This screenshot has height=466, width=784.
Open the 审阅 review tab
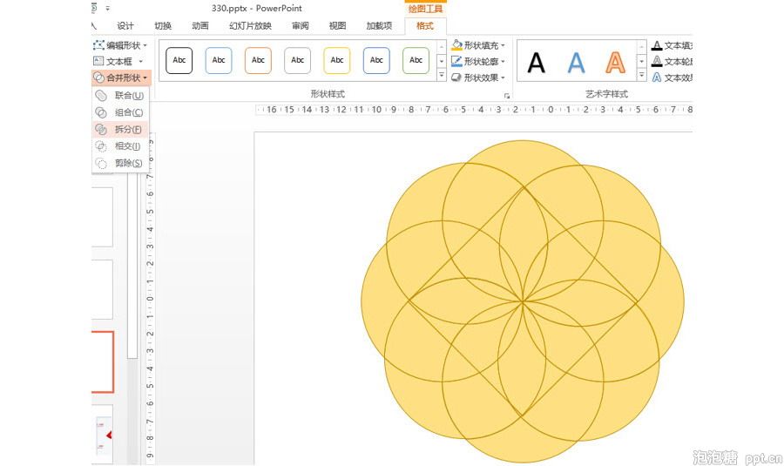pos(300,25)
